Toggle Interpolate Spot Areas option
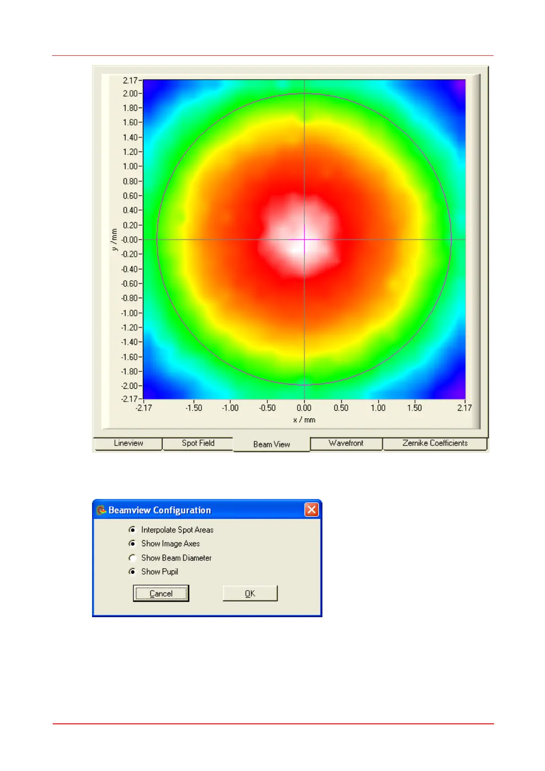Screen dimensions: 545x771 132,530
